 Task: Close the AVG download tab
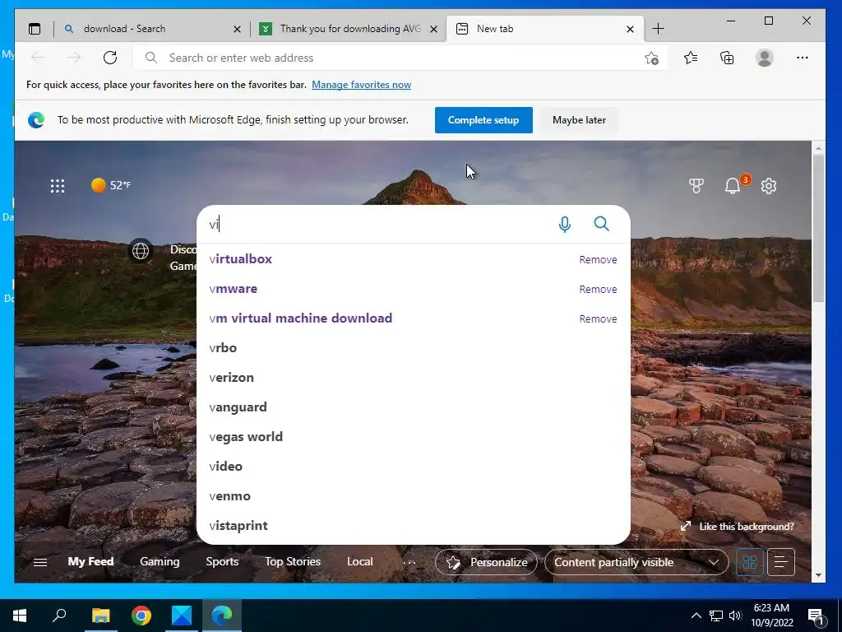coord(434,30)
